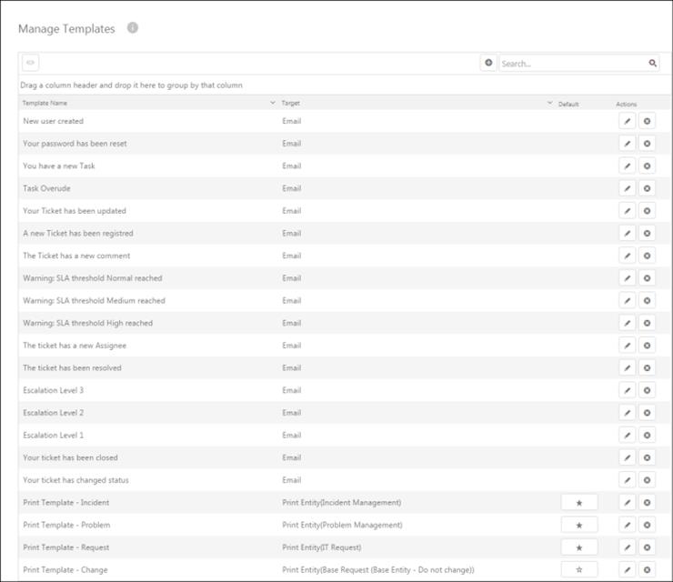
Task: Toggle default star for Print Template - Request
Action: click(579, 547)
